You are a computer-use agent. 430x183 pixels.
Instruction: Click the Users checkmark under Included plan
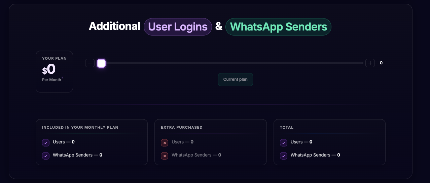[x=46, y=143]
